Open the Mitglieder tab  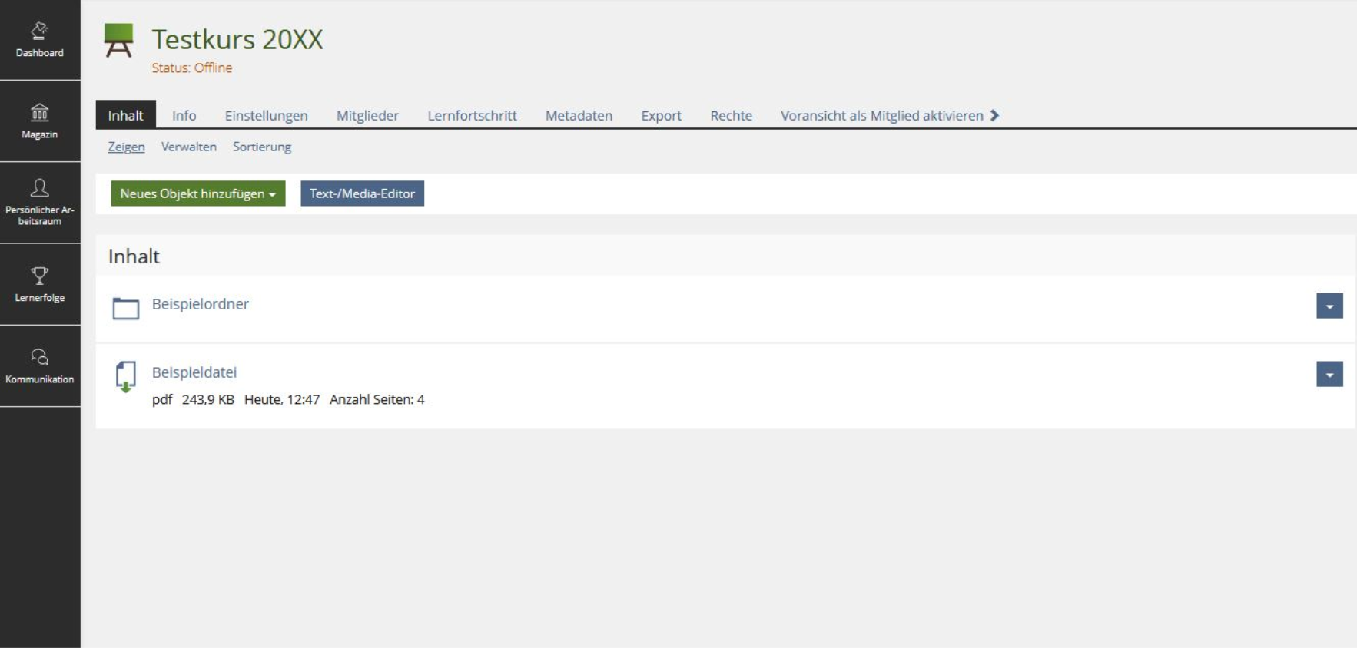click(367, 115)
